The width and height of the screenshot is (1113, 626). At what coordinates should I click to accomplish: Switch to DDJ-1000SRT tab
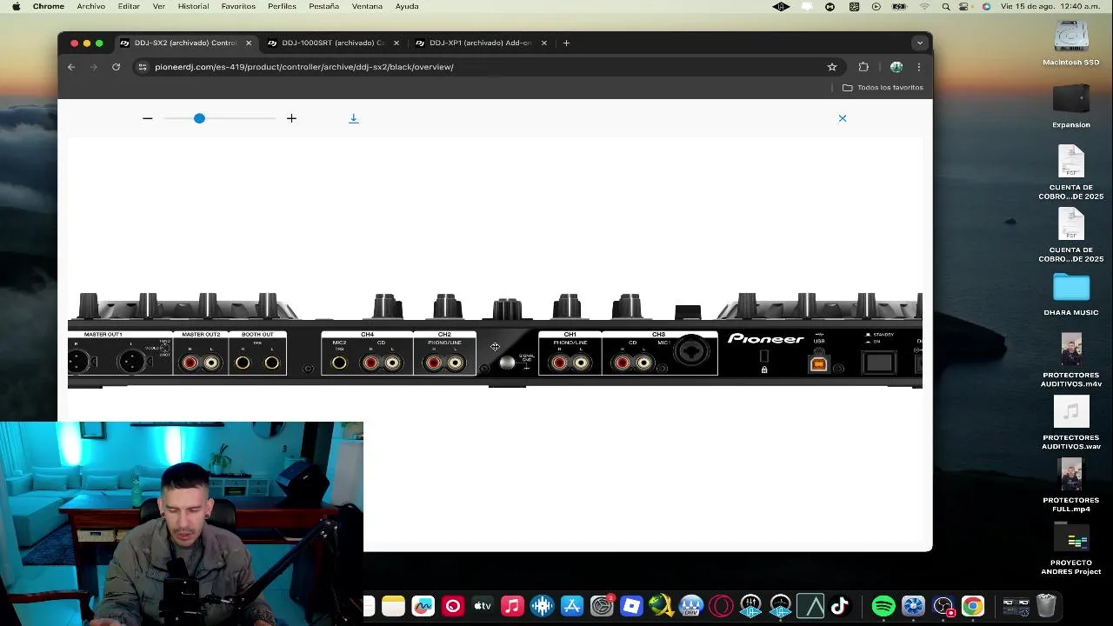click(x=333, y=43)
